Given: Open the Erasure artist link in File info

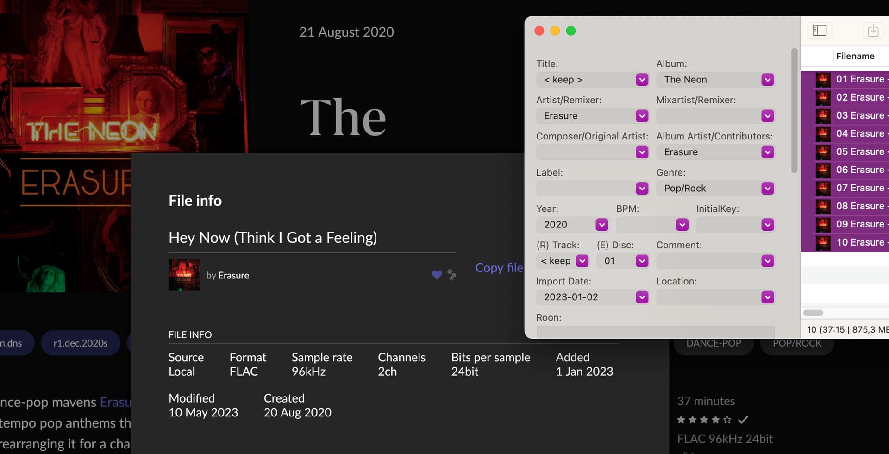Looking at the screenshot, I should tap(233, 275).
